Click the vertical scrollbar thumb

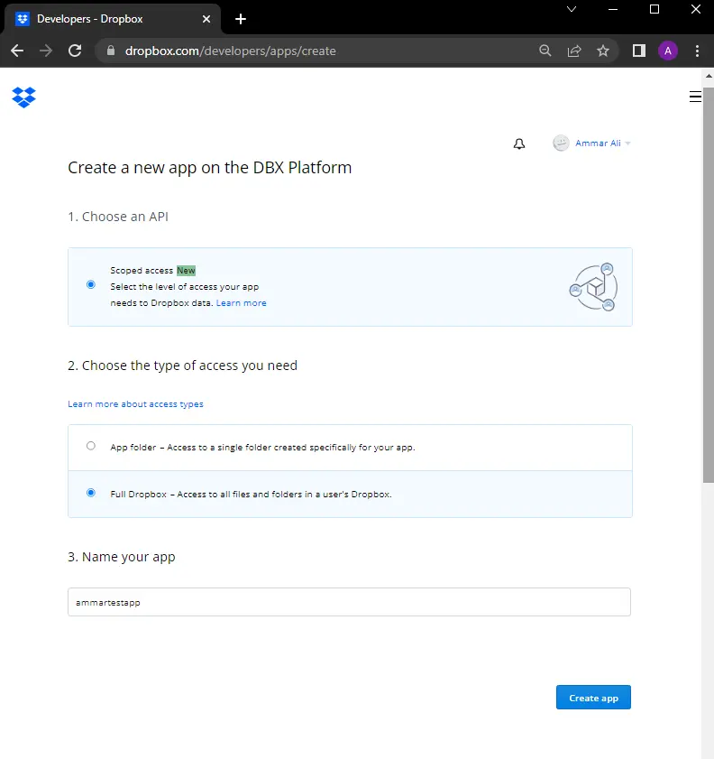click(x=709, y=284)
